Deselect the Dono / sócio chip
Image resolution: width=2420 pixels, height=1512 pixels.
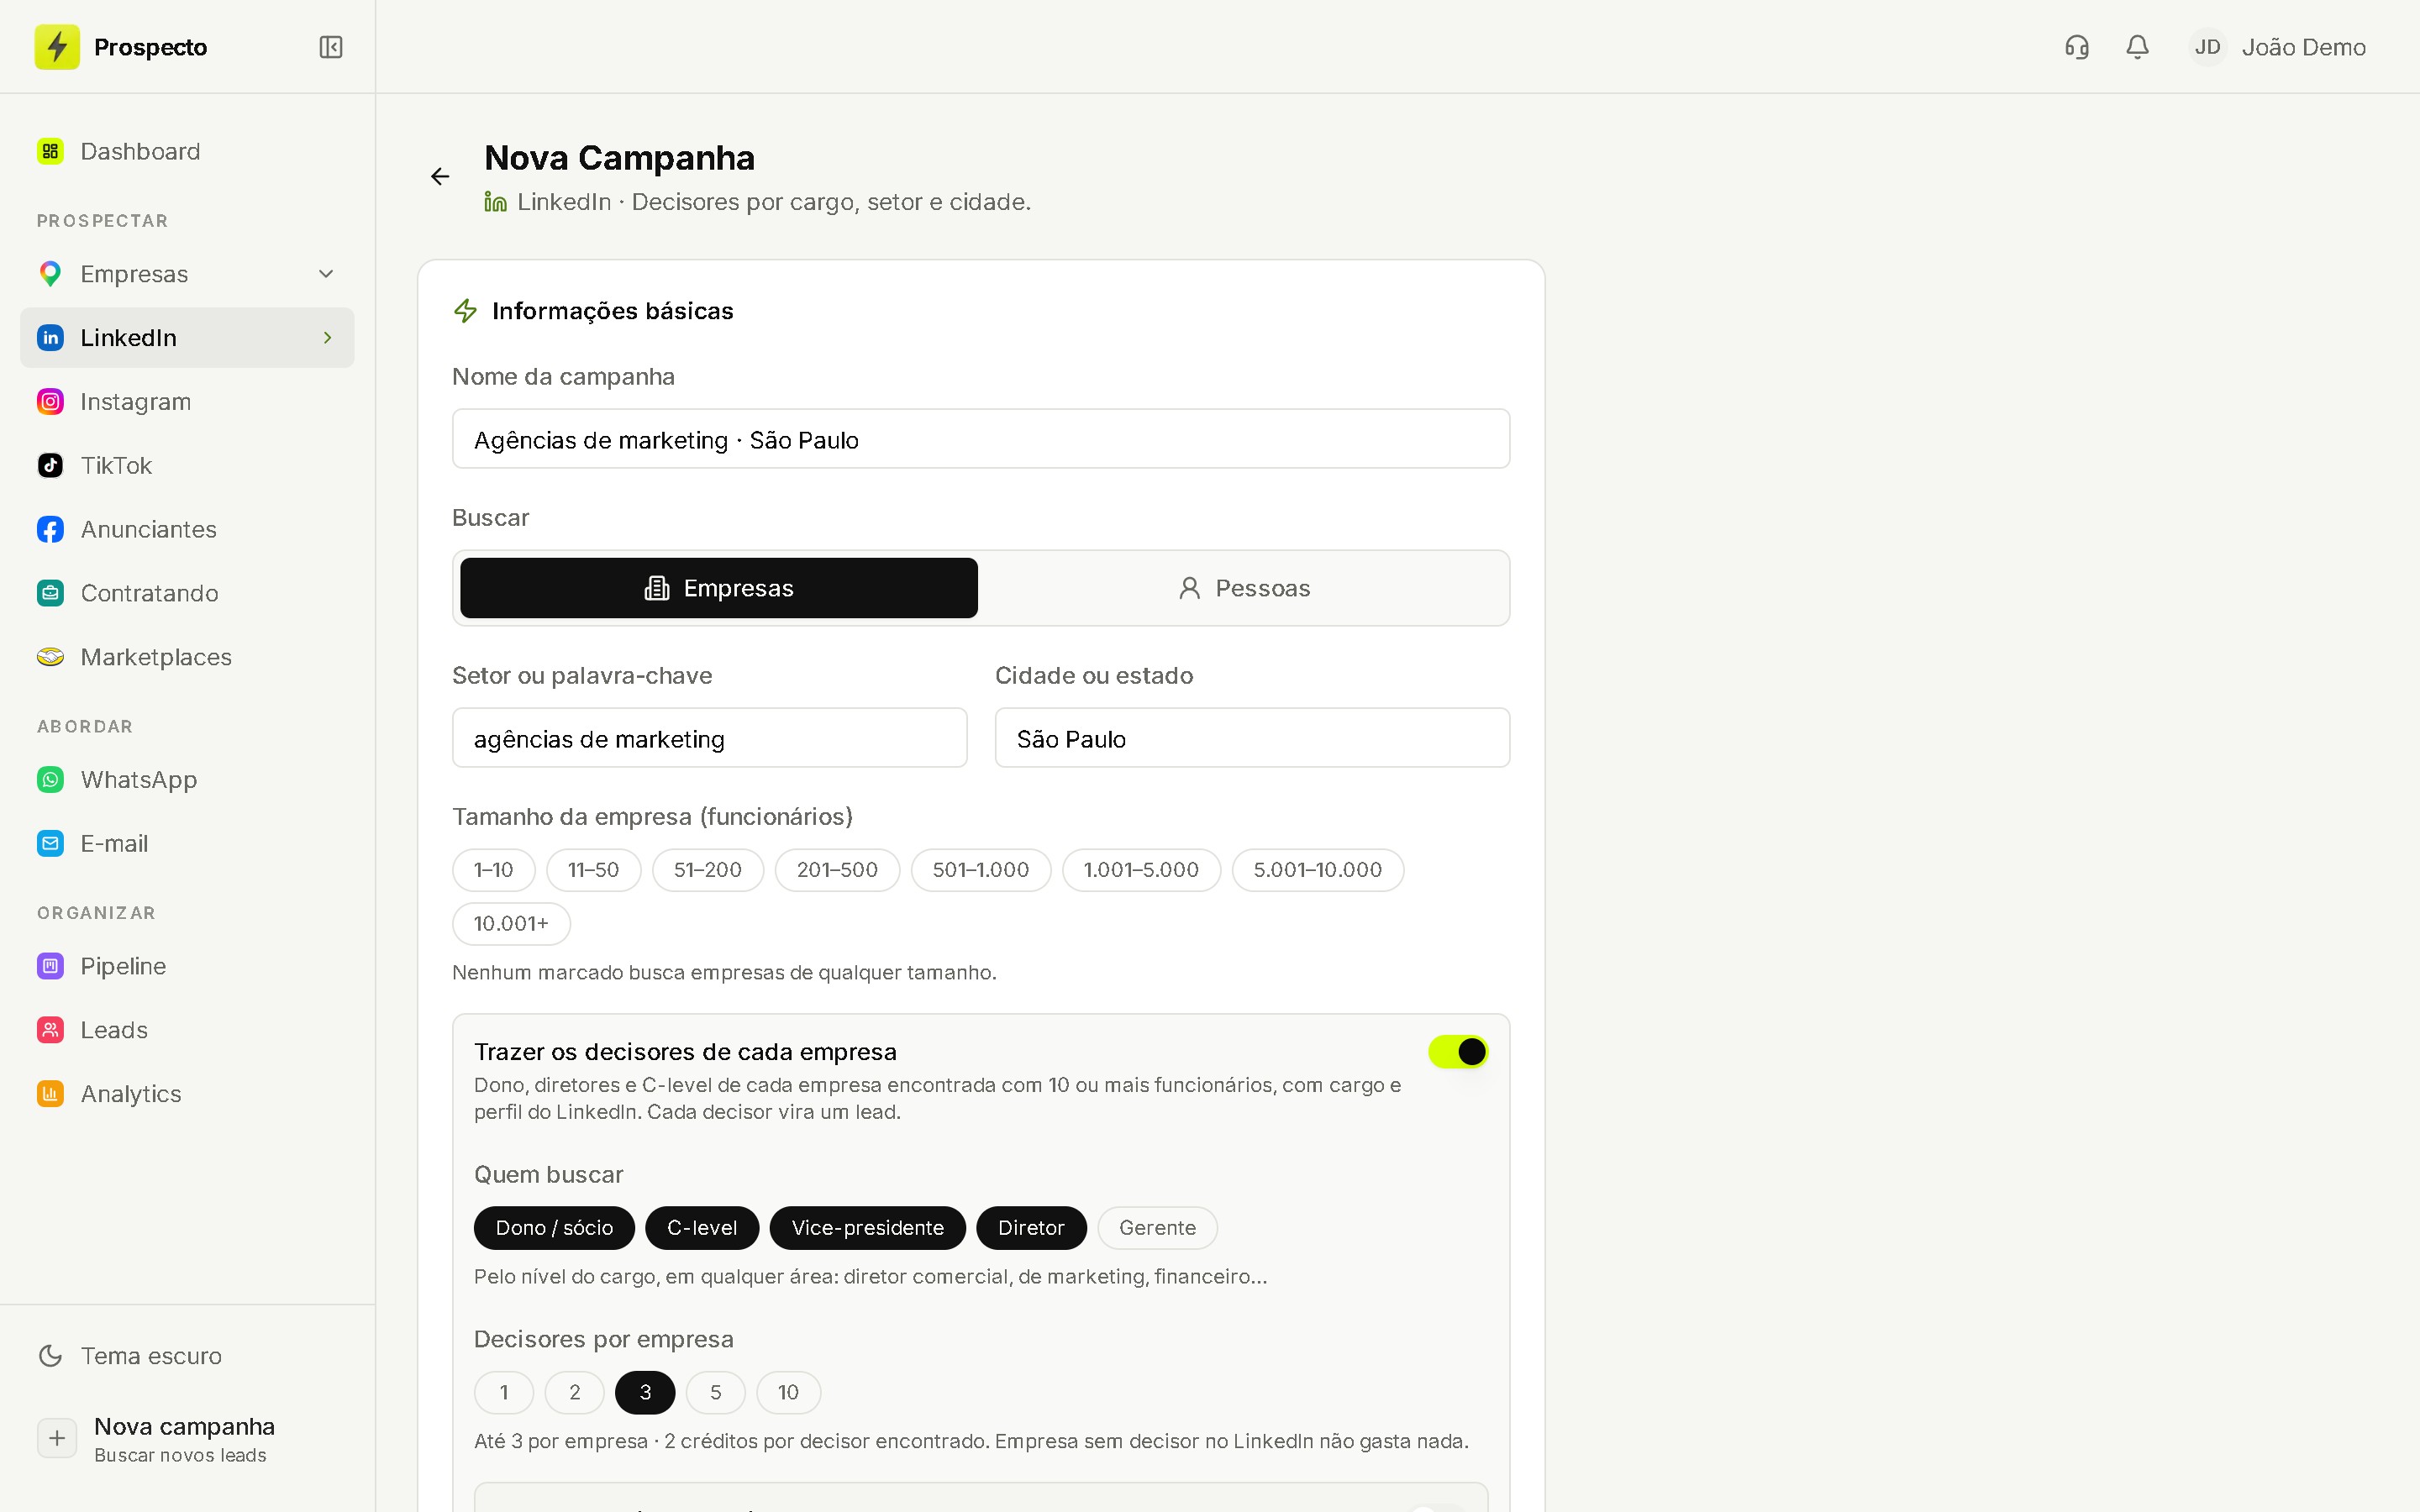pyautogui.click(x=554, y=1228)
